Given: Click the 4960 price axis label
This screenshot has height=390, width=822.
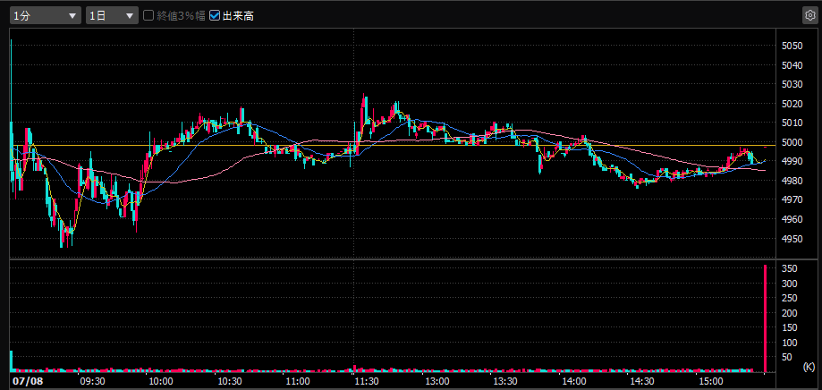Looking at the screenshot, I should [x=792, y=220].
